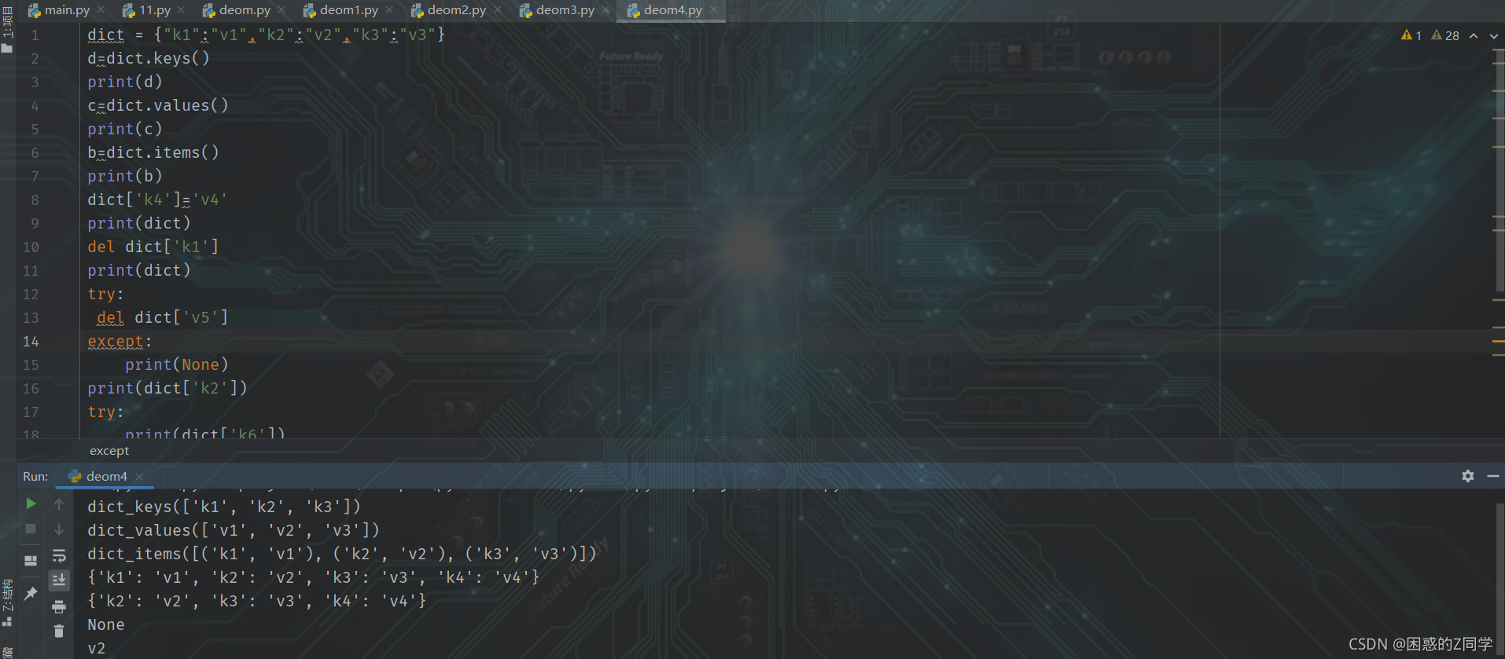Close the deom1.py tab

coord(389,10)
